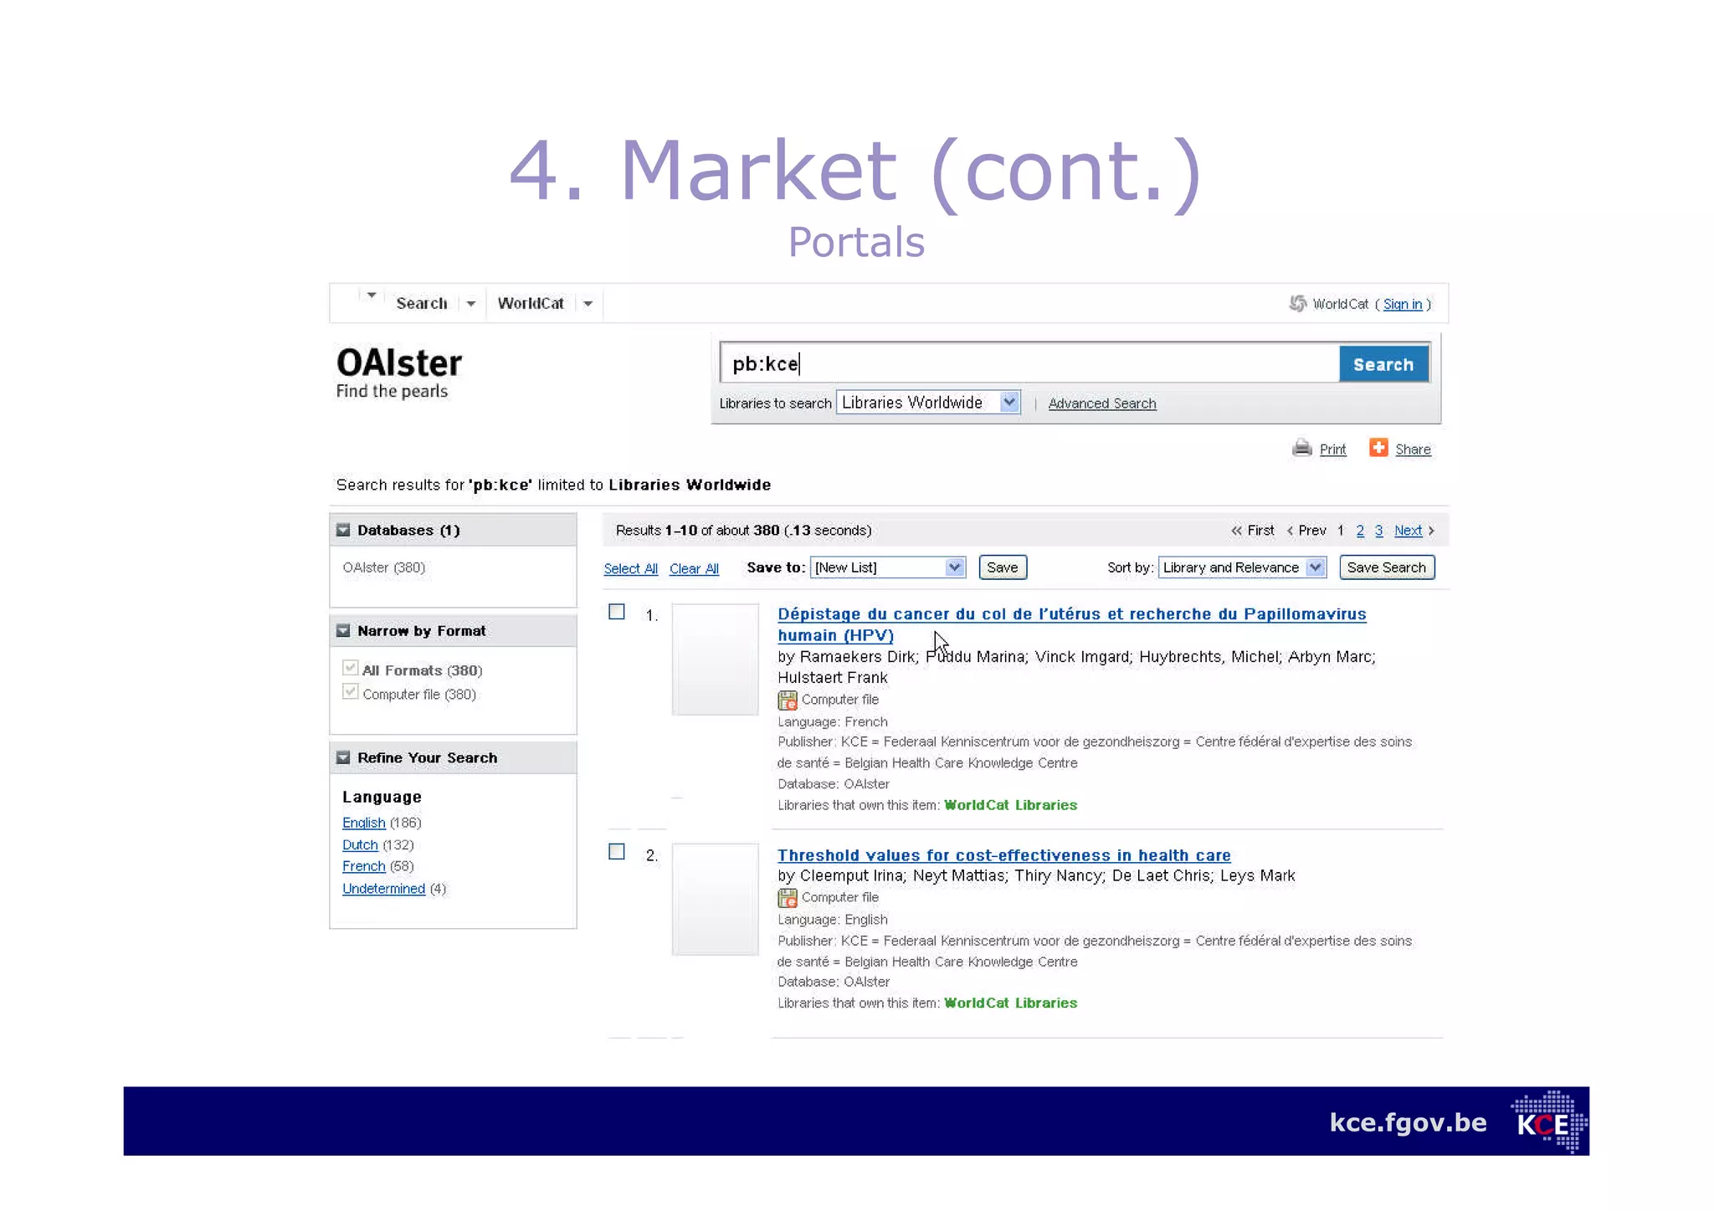Open the Search menu dropdown arrow
The width and height of the screenshot is (1714, 1211).
tap(471, 304)
